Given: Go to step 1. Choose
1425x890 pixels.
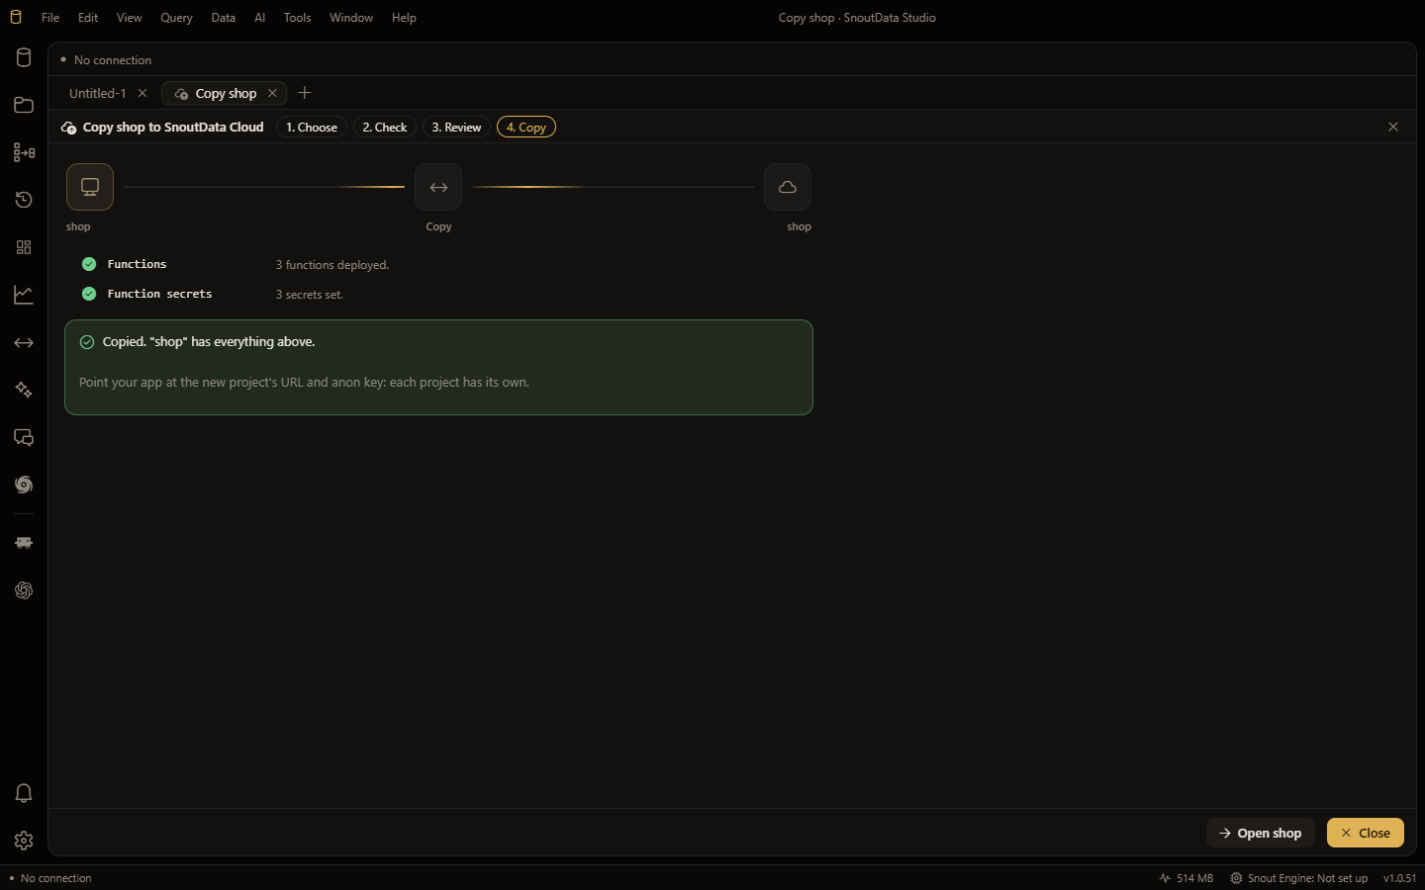Looking at the screenshot, I should 312,128.
